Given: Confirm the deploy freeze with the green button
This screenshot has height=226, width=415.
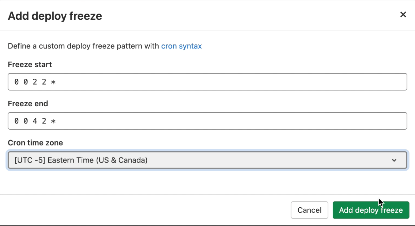Looking at the screenshot, I should click(371, 210).
